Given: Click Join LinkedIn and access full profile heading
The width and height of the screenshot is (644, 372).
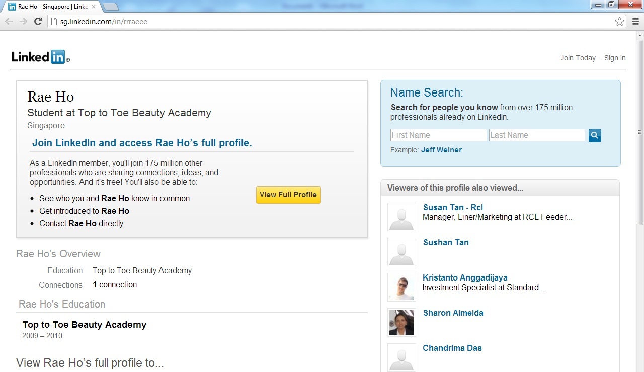Looking at the screenshot, I should coord(142,143).
